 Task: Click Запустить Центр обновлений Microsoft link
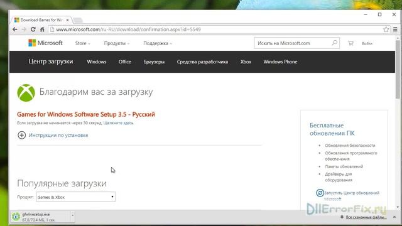352,195
